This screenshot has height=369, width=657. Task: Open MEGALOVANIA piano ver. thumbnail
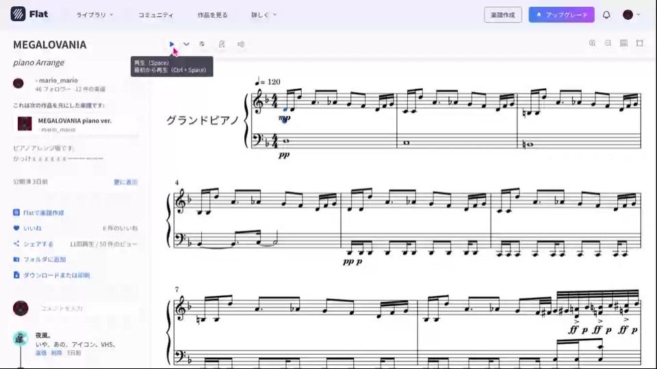(25, 124)
